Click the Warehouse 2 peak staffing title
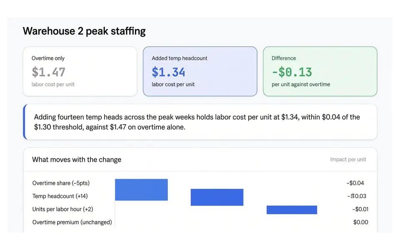 [x=84, y=31]
